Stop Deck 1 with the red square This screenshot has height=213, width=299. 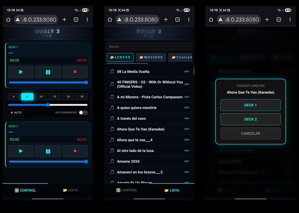point(75,72)
